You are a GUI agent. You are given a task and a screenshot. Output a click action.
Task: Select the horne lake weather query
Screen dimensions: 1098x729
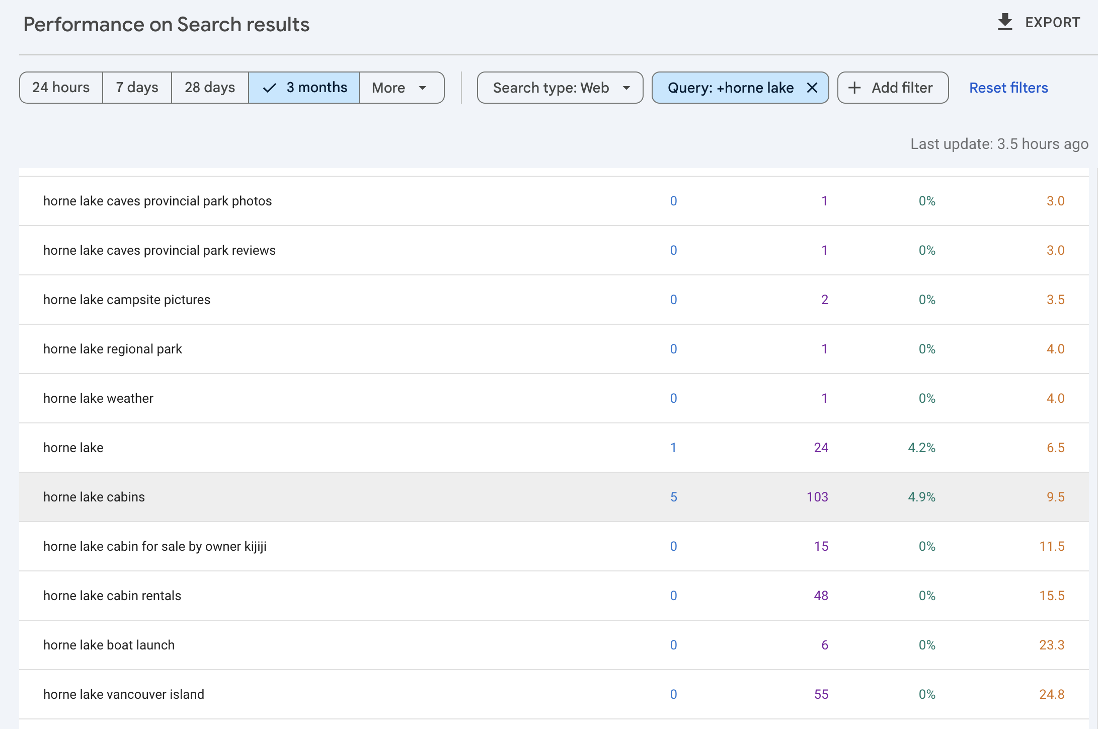coord(98,398)
